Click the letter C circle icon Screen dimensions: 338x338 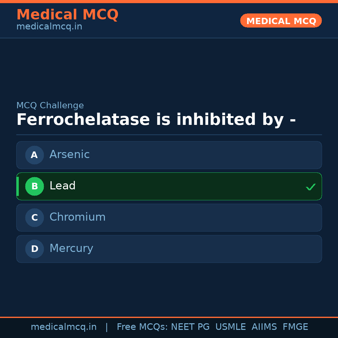point(34,218)
